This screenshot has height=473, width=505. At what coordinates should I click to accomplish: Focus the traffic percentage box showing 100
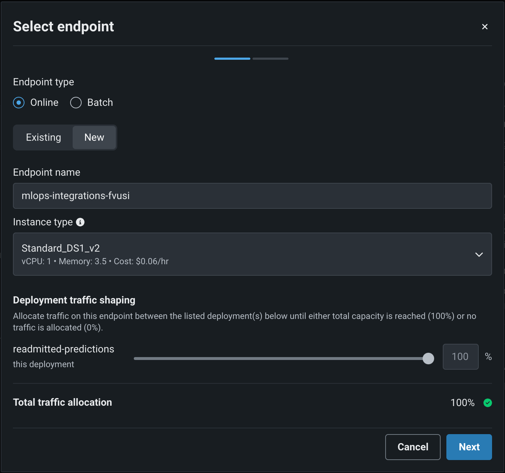tap(460, 357)
